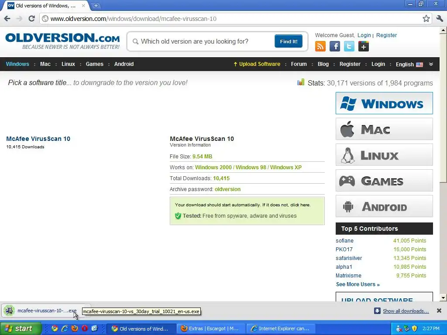Click the Register link beside Welcome Guest

pyautogui.click(x=386, y=35)
